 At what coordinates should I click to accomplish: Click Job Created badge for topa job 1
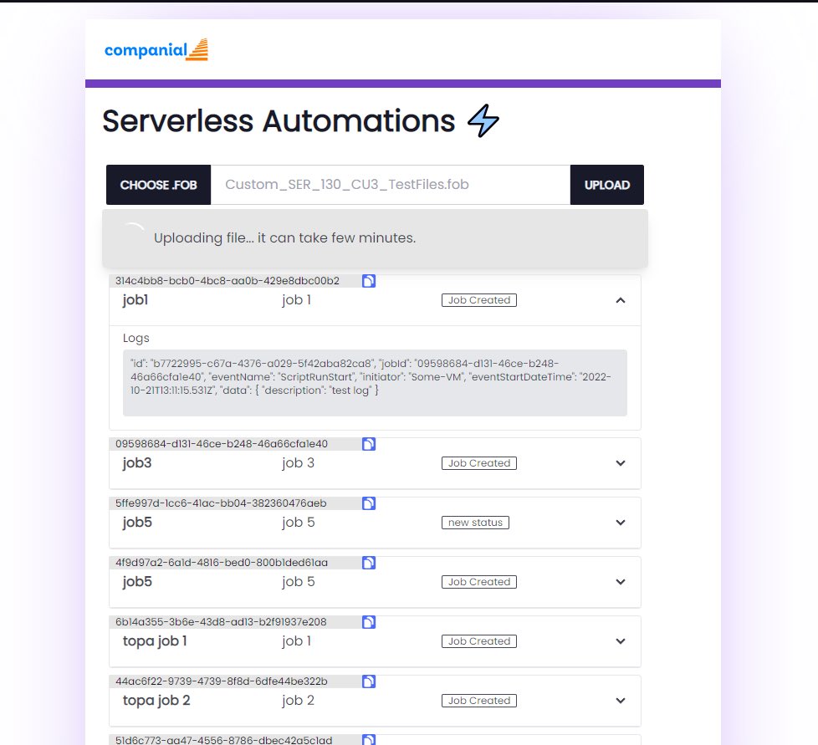[479, 641]
